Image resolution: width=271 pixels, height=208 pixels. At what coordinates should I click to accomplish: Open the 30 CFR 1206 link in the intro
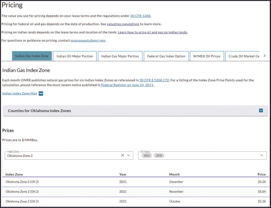(140, 16)
